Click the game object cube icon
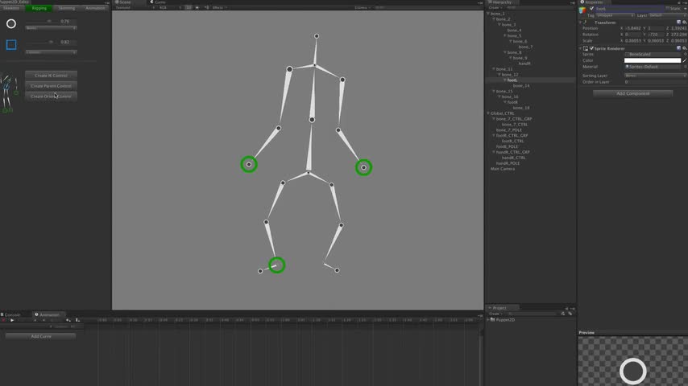This screenshot has width=688, height=386. click(582, 10)
